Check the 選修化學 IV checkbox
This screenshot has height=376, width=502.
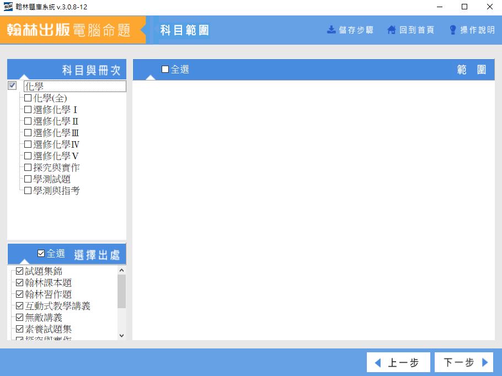pyautogui.click(x=28, y=144)
